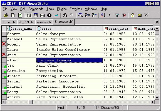Click the home icon in toolbar
Viewport: 161px width, 111px height.
pyautogui.click(x=133, y=15)
